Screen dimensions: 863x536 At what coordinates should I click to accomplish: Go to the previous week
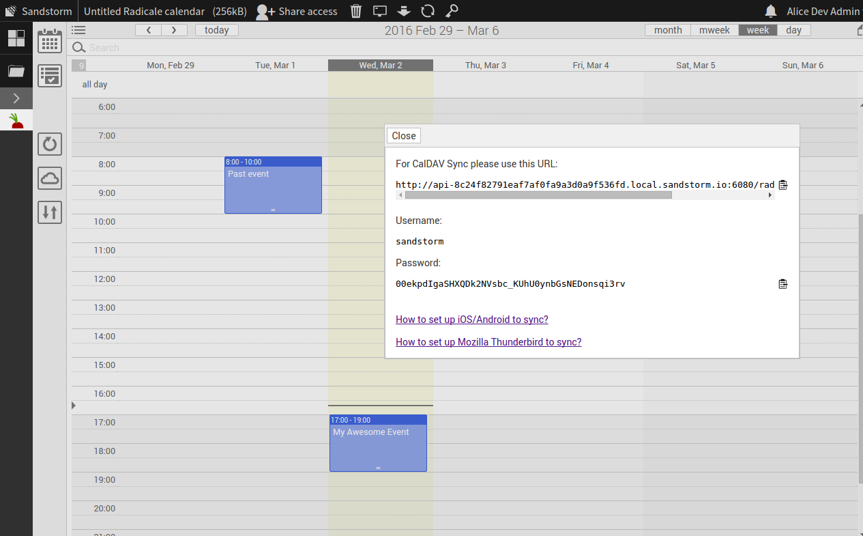(x=148, y=30)
